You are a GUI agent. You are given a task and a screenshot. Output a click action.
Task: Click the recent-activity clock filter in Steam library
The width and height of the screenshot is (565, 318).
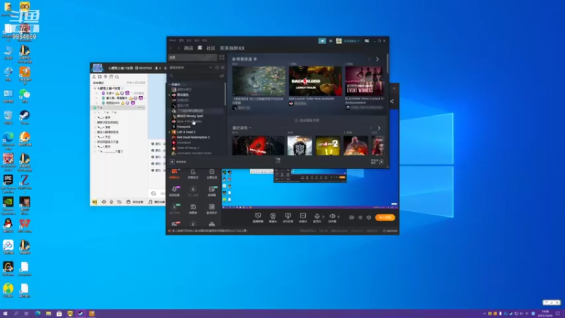tap(217, 67)
